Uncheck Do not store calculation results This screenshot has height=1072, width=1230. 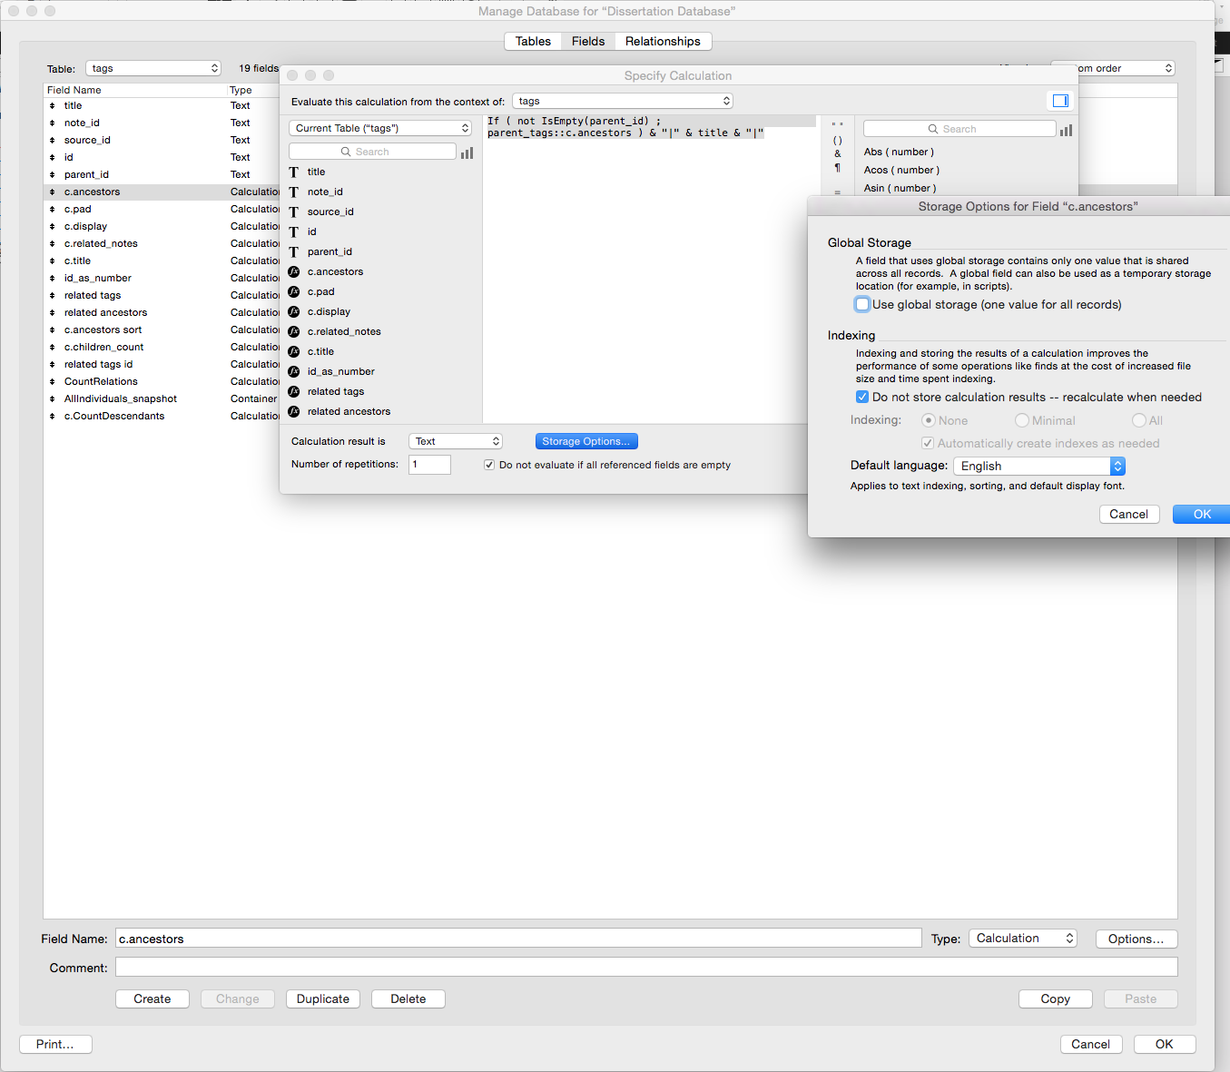point(862,397)
